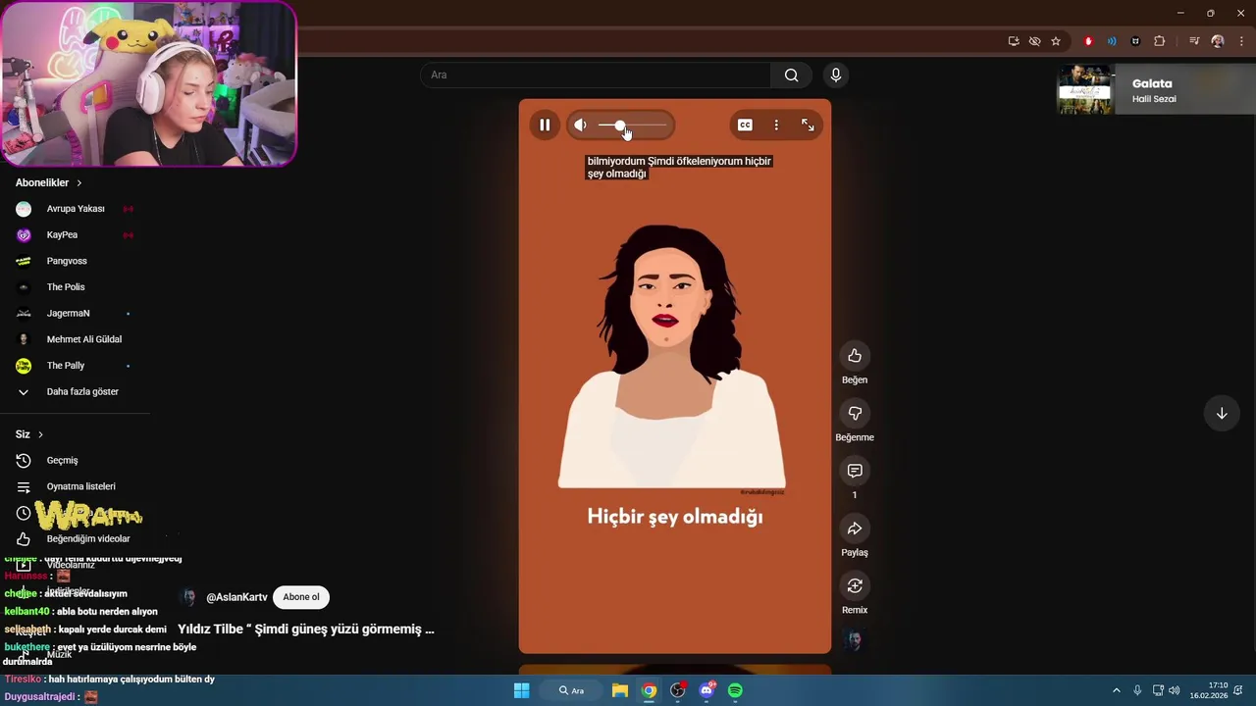This screenshot has height=706, width=1256.
Task: Open the video three-dot options menu
Action: click(776, 125)
